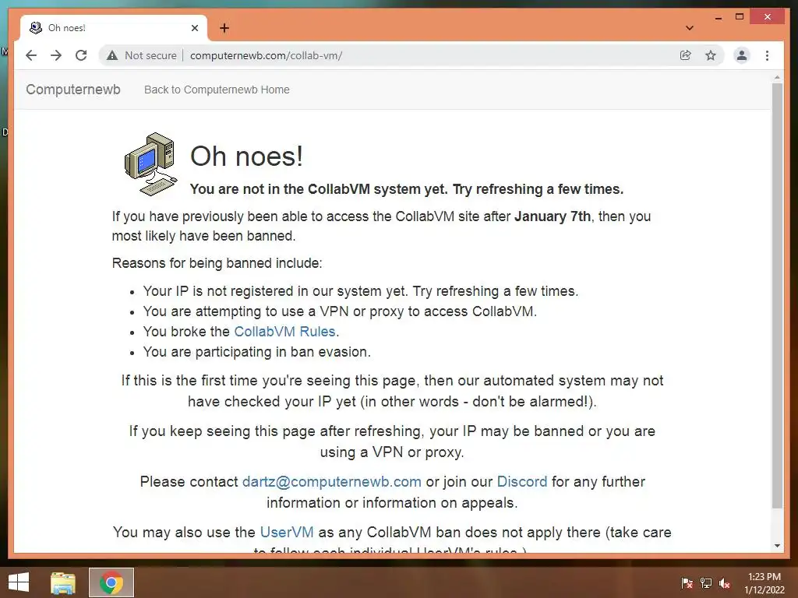
Task: Open the Chrome profile avatar menu
Action: (x=742, y=55)
